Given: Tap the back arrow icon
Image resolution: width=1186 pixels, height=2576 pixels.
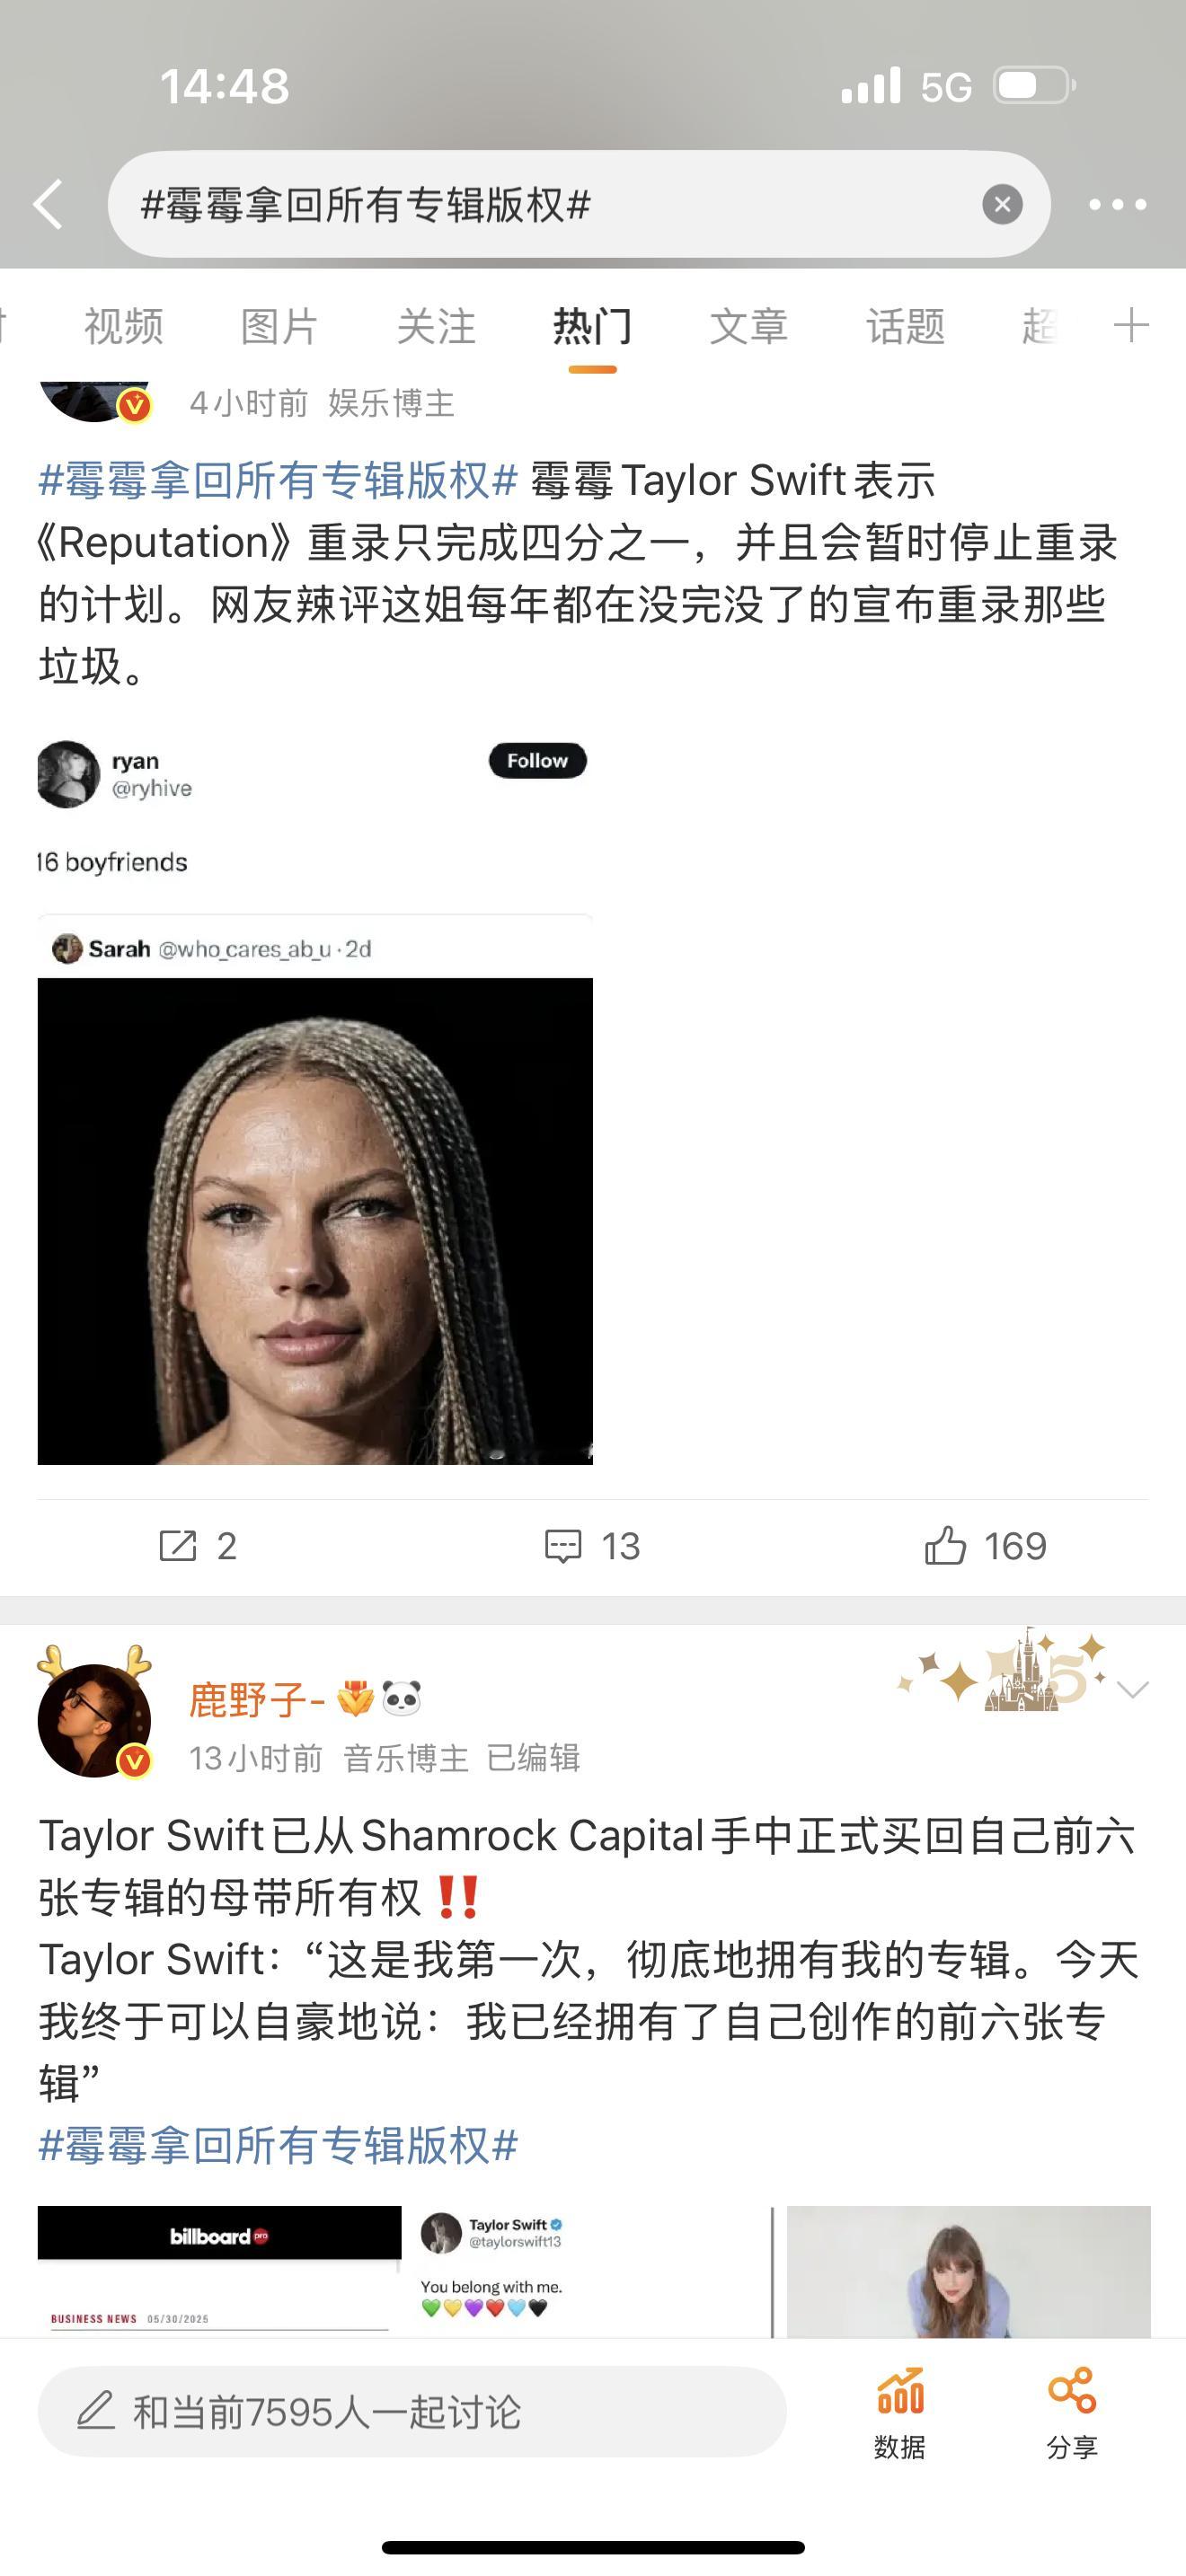Looking at the screenshot, I should 48,204.
